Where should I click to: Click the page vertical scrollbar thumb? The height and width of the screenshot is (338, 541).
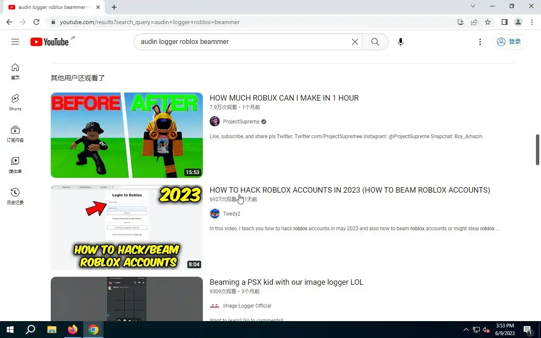pyautogui.click(x=538, y=150)
